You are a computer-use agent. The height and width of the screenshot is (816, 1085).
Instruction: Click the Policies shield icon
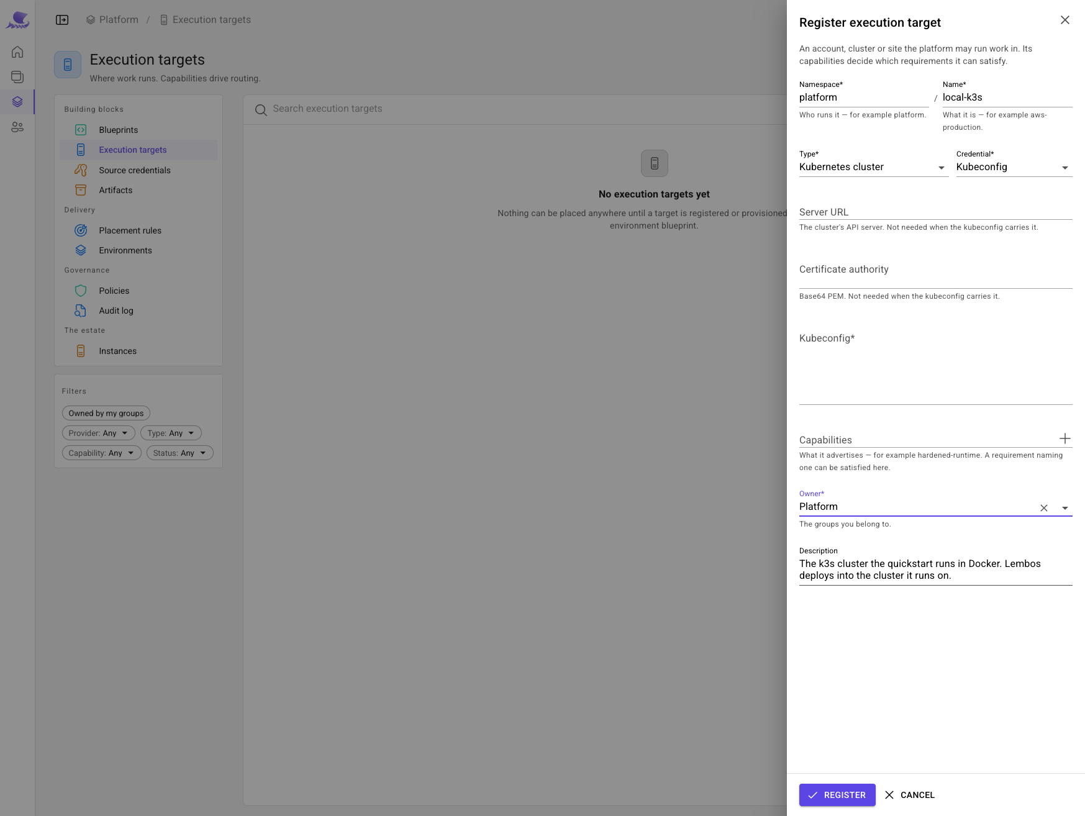pos(81,291)
